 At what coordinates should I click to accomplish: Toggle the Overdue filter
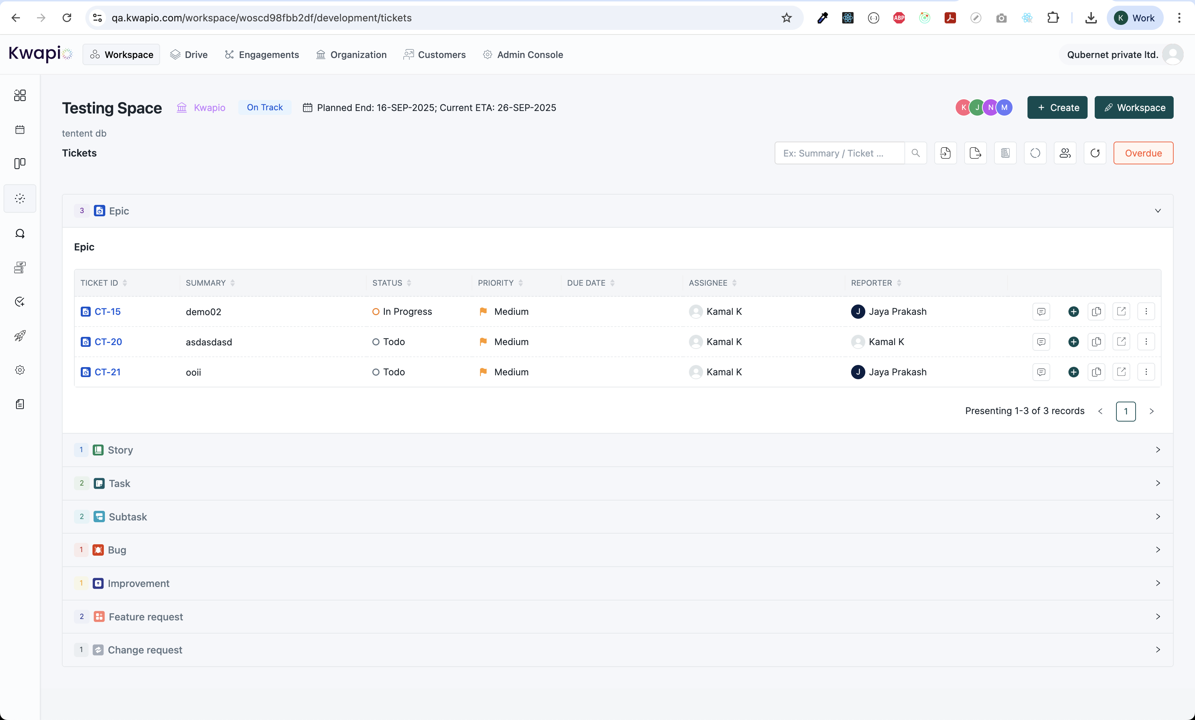1143,153
